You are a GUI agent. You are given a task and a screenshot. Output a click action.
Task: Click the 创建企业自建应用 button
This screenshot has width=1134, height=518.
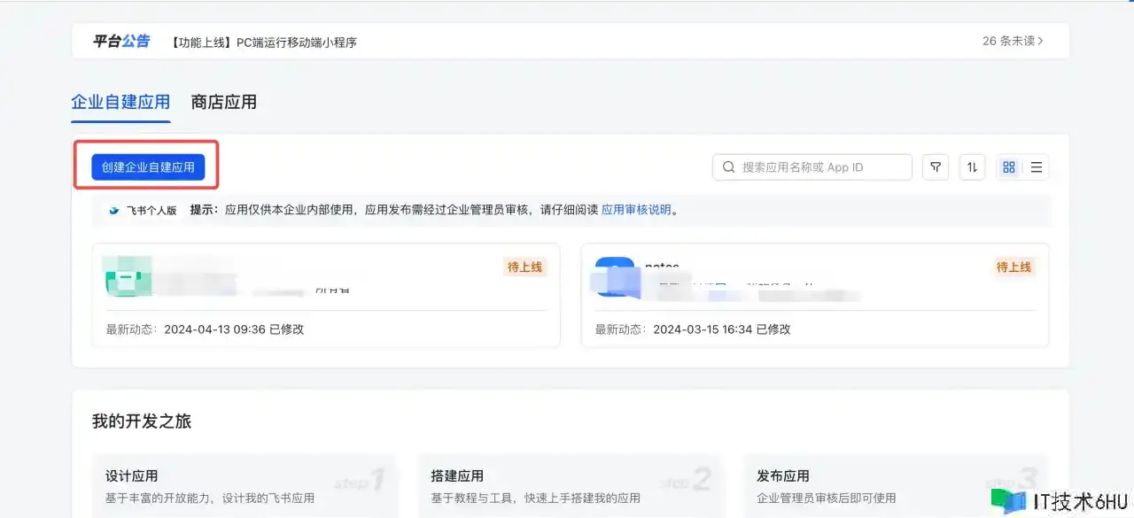click(148, 166)
